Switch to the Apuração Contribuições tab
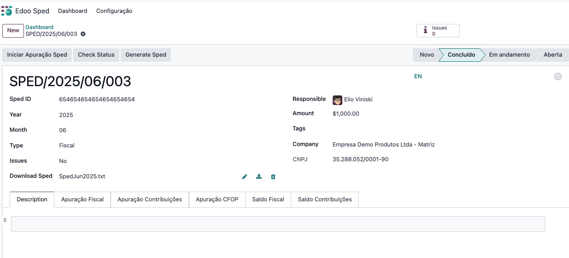 [150, 199]
